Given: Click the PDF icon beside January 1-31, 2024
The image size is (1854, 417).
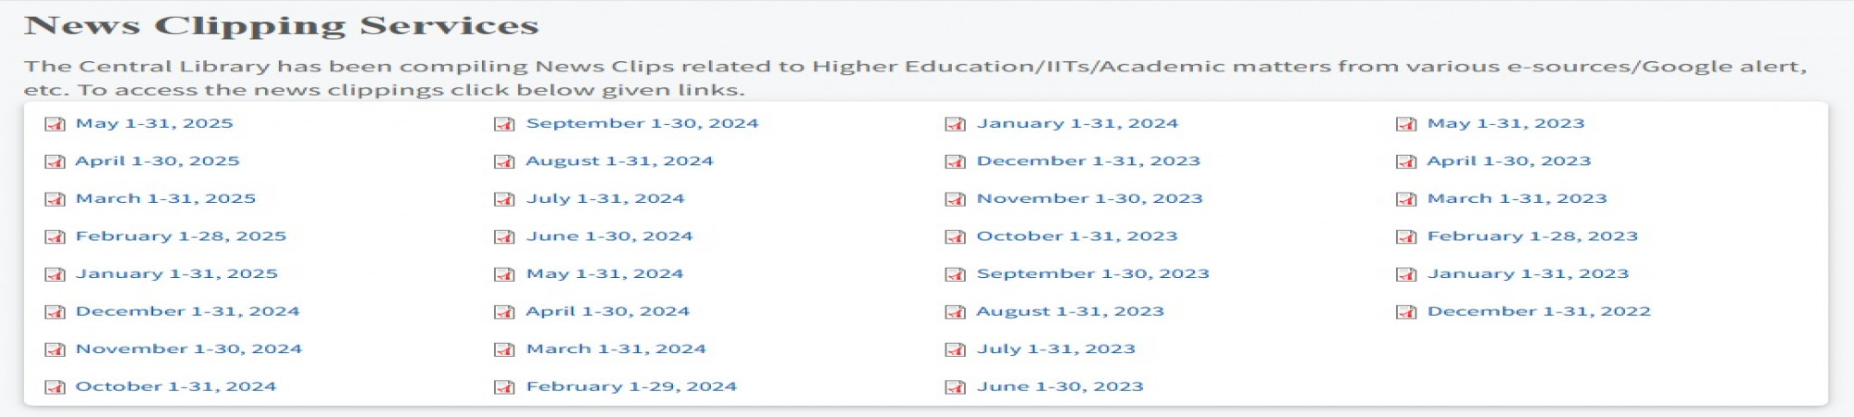Looking at the screenshot, I should click(955, 124).
